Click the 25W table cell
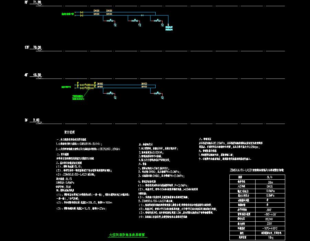The width and height of the screenshot is (310, 241). click(270, 224)
